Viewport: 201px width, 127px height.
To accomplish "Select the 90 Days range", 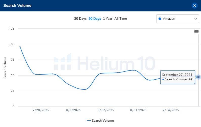I will click(x=95, y=19).
